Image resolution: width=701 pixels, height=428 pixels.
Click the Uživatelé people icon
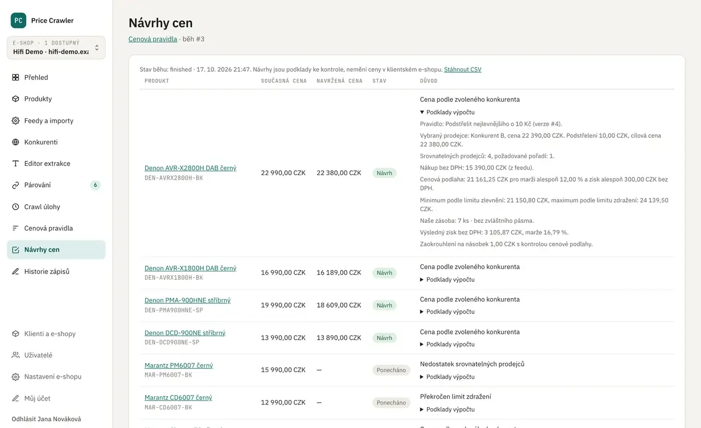15,355
